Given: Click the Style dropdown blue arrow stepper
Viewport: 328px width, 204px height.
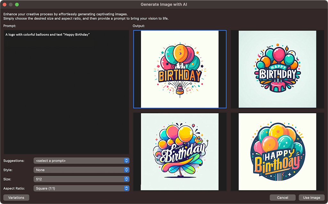Looking at the screenshot, I should 127,170.
